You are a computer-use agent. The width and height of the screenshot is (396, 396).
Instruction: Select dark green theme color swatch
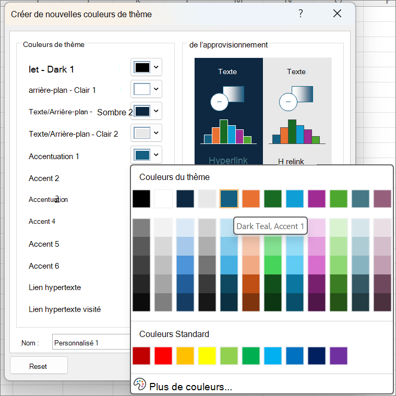273,199
